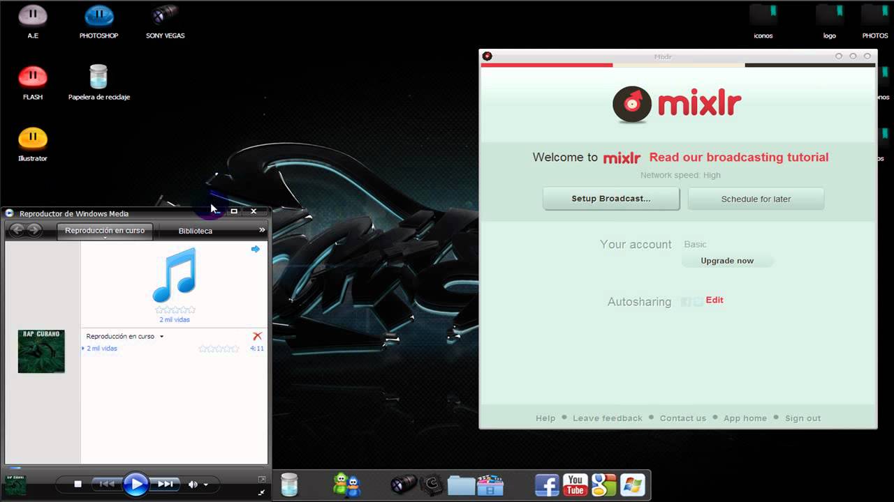The image size is (894, 502).
Task: Expand the Reproducción en curso playlist dropdown
Action: click(161, 337)
